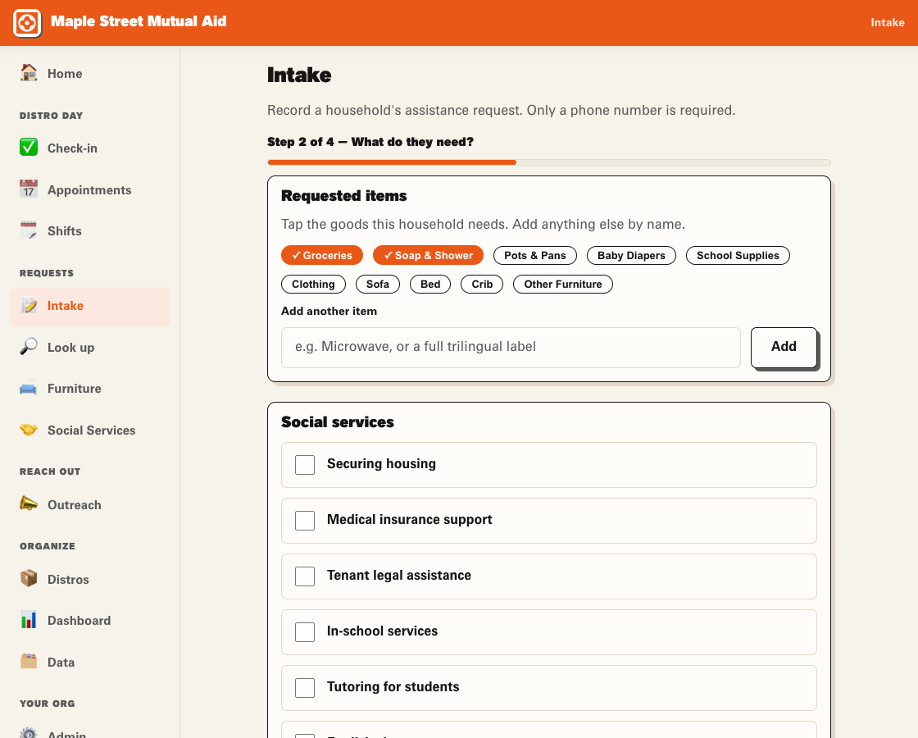Click the Medical insurance support label text
Image resolution: width=918 pixels, height=738 pixels.
[x=409, y=520]
